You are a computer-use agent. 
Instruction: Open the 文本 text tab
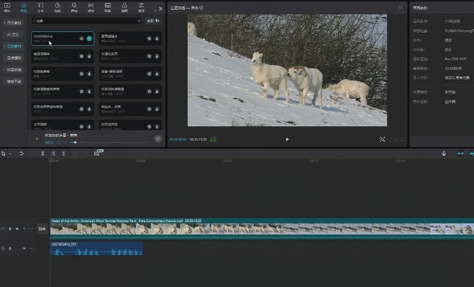point(41,7)
